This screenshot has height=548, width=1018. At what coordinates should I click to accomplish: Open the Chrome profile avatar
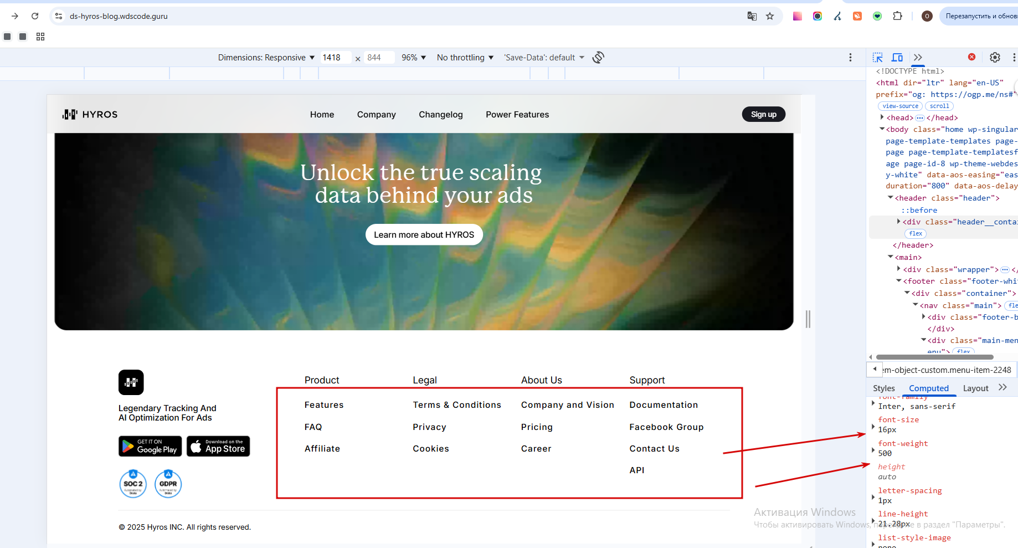(927, 16)
